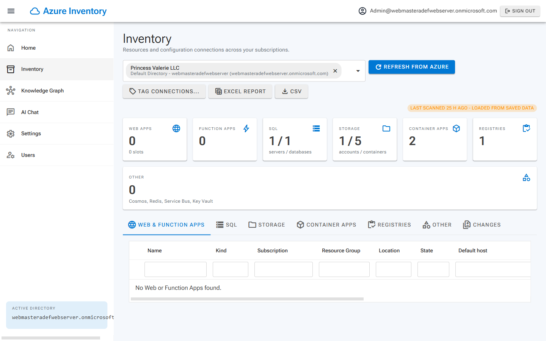Viewport: 546px width, 341px height.
Task: Open Inventory in the sidebar
Action: 57,69
